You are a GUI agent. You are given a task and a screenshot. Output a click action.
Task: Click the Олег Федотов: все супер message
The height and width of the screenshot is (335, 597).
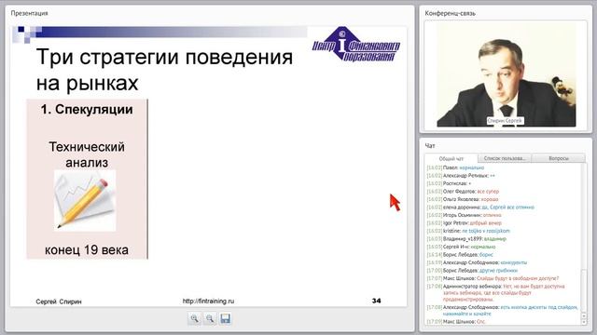pyautogui.click(x=463, y=192)
